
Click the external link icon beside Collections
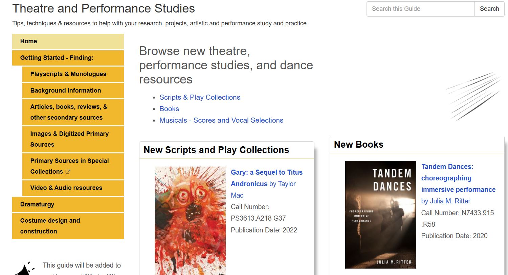pos(68,172)
